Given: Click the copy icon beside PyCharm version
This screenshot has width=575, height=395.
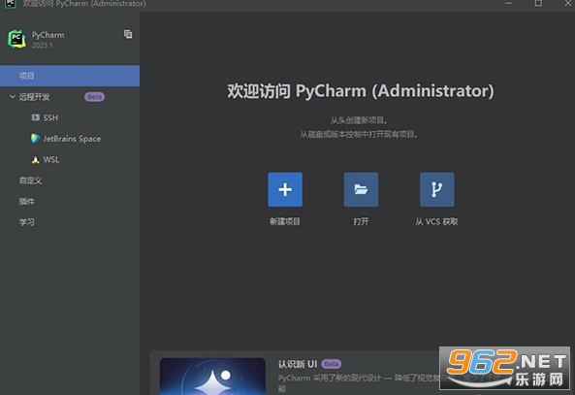Looking at the screenshot, I should coord(128,34).
